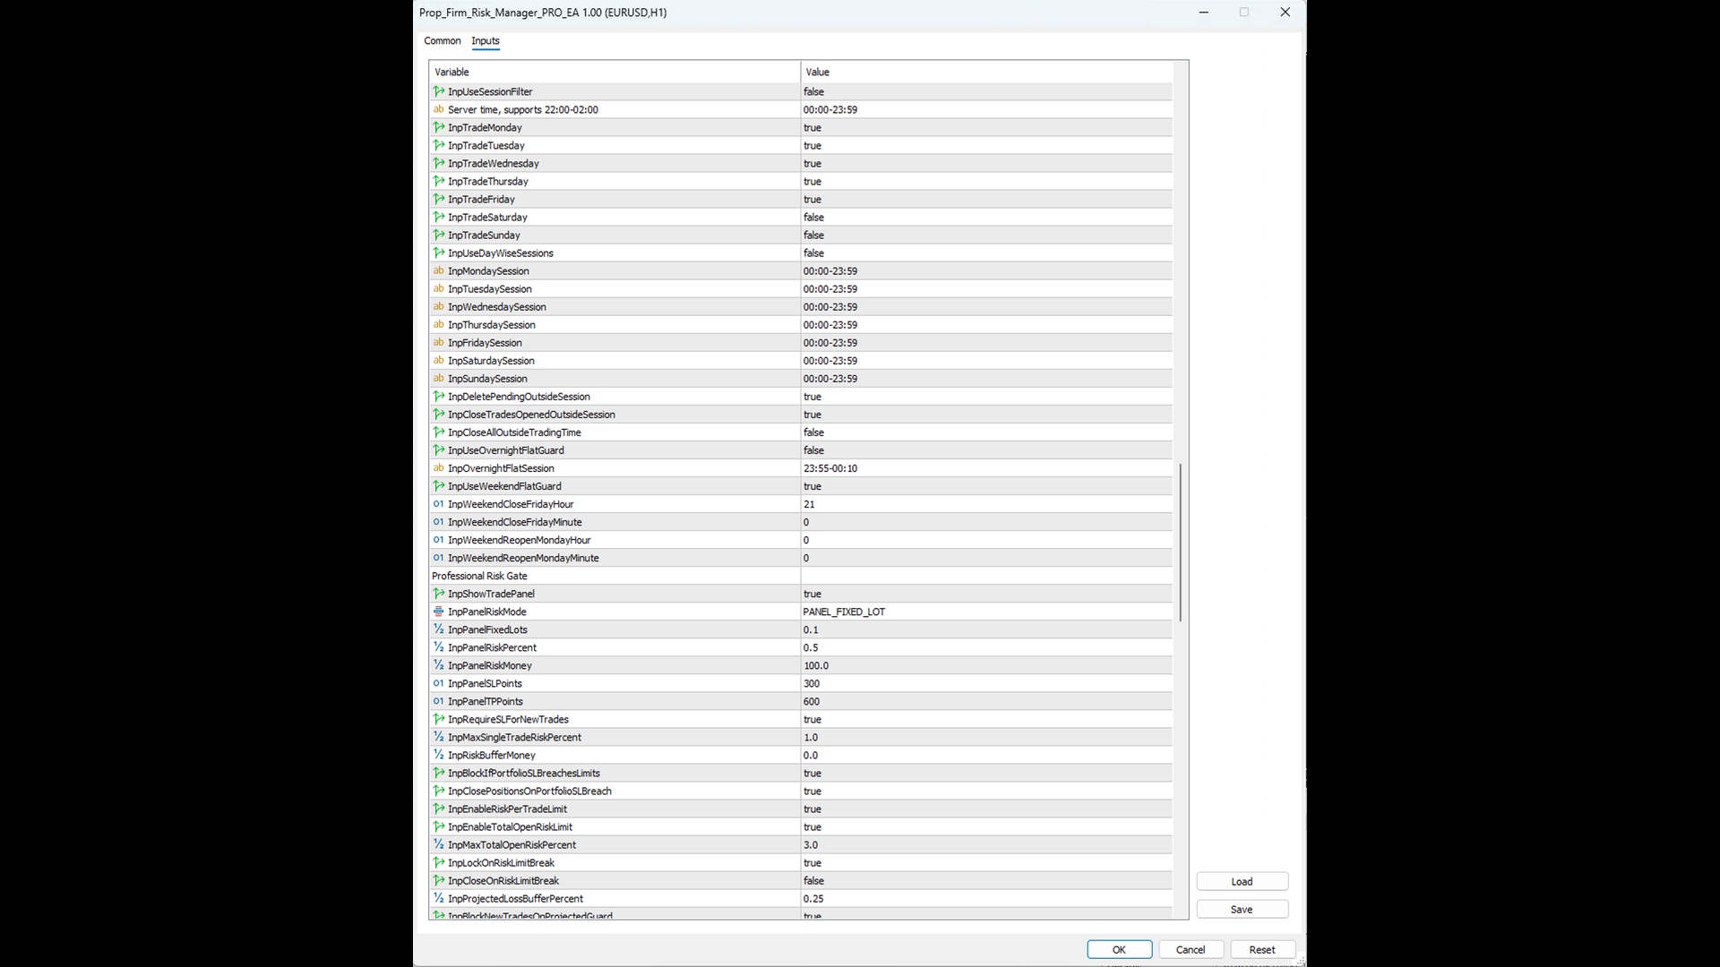The height and width of the screenshot is (967, 1720).
Task: Click the inputs list vertical scrollbar thumb
Action: click(x=1181, y=542)
